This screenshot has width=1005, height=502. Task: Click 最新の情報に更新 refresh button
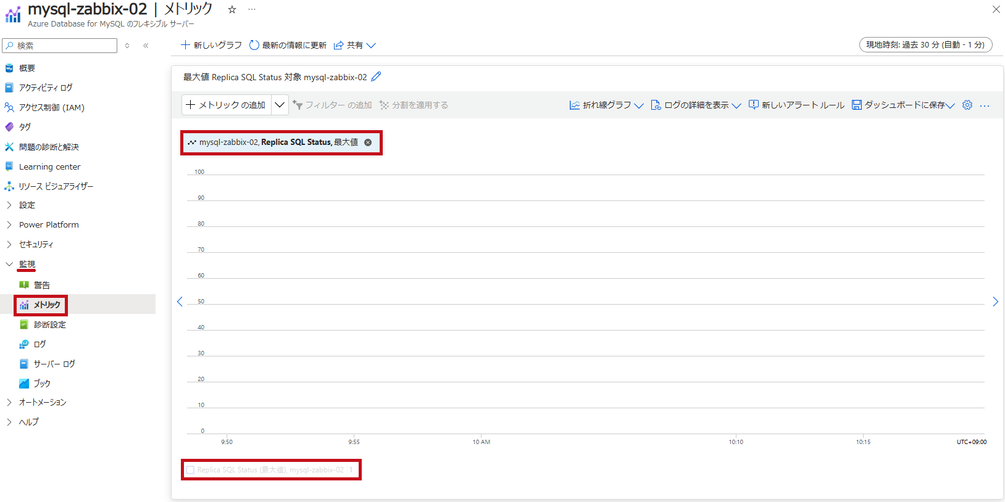point(288,45)
